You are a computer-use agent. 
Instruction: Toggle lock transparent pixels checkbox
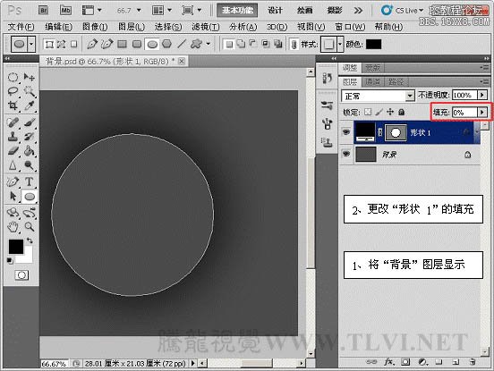tap(368, 112)
